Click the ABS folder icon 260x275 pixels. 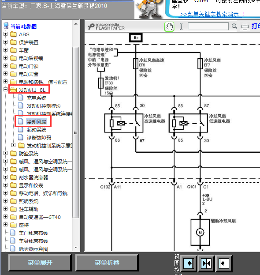coord(13,34)
